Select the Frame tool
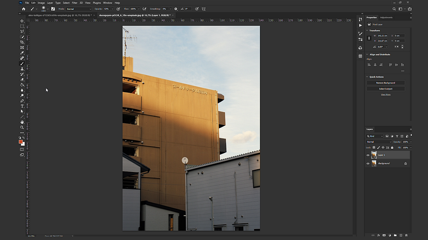 click(x=22, y=47)
